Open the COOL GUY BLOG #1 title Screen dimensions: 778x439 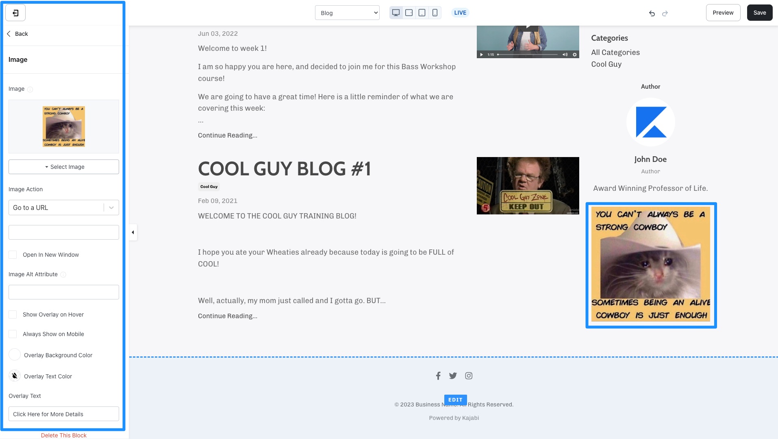click(x=284, y=169)
